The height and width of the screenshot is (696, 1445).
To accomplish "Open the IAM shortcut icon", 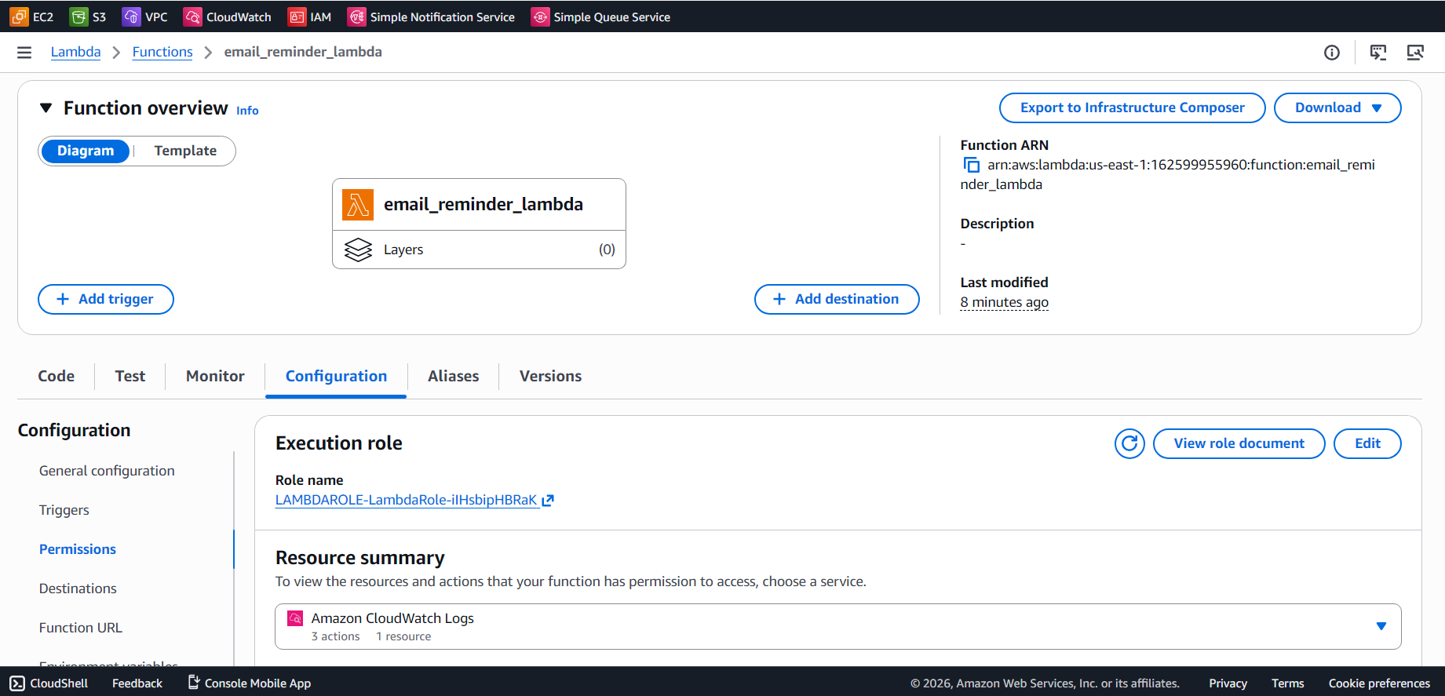I will [x=297, y=16].
